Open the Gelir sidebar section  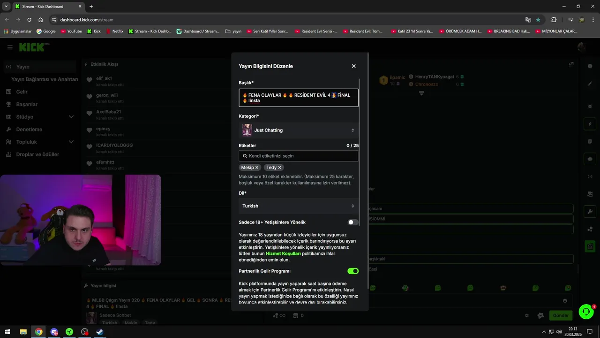22,92
